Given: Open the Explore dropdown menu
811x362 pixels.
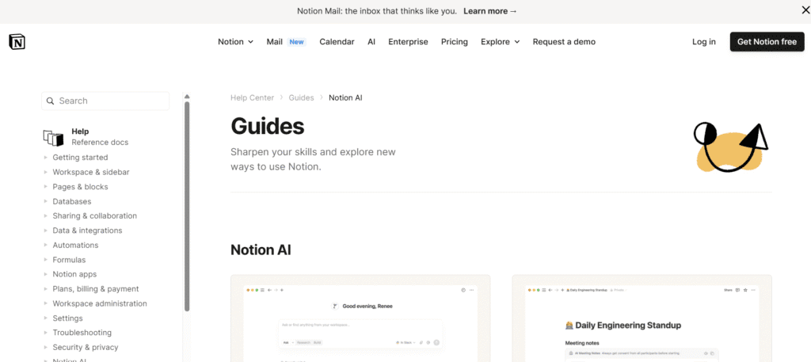Looking at the screenshot, I should click(501, 42).
